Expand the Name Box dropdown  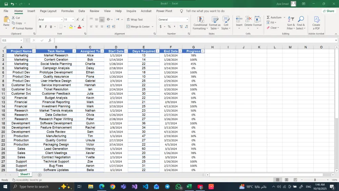tap(21, 40)
